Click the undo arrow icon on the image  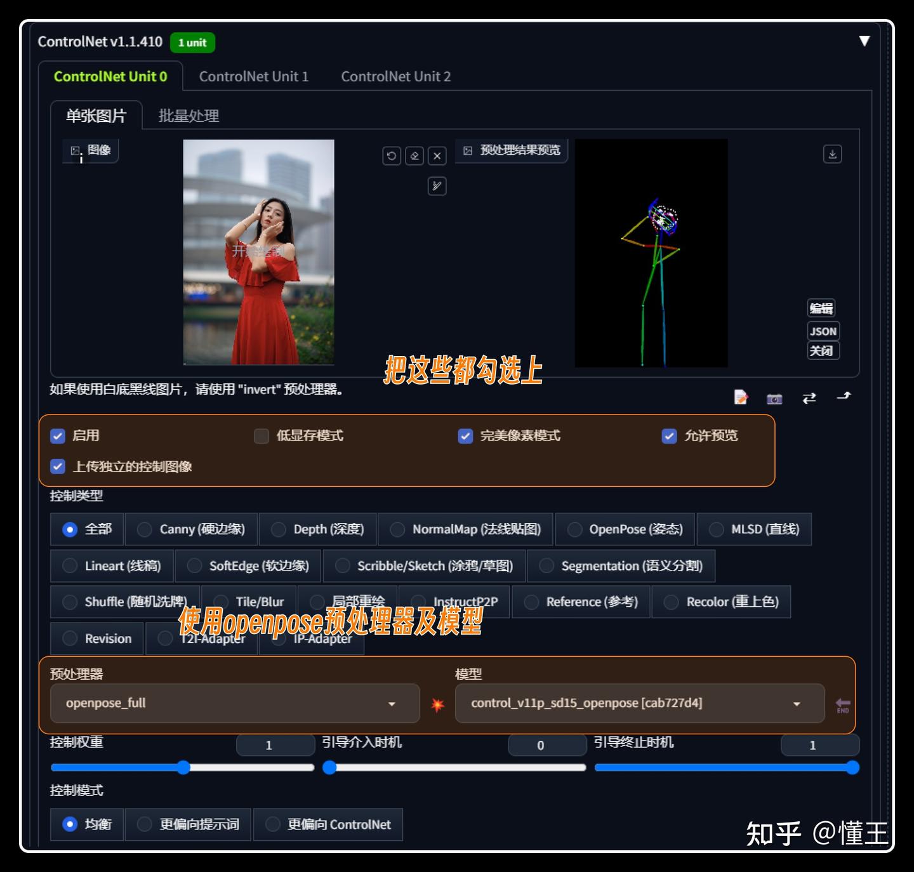pyautogui.click(x=392, y=155)
